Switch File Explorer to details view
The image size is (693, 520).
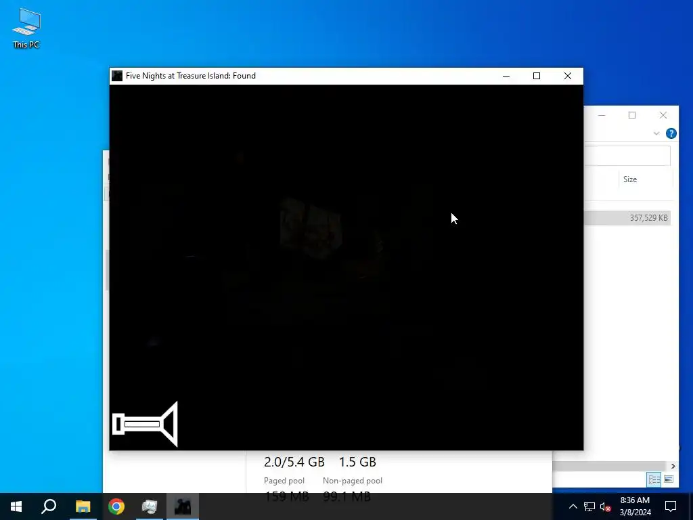point(654,479)
